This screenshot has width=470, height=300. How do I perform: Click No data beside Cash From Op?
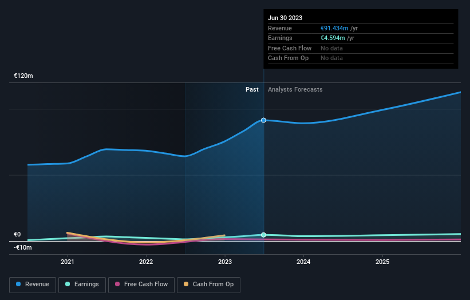coord(331,58)
